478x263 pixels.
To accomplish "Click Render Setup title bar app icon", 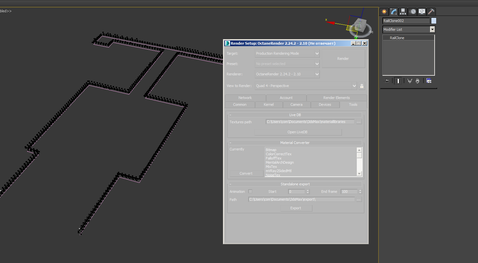I will coord(227,43).
